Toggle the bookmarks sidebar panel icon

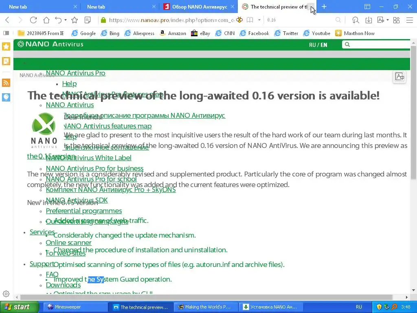(x=6, y=33)
